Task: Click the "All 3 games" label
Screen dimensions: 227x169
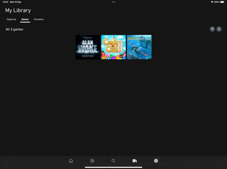Action: click(14, 29)
